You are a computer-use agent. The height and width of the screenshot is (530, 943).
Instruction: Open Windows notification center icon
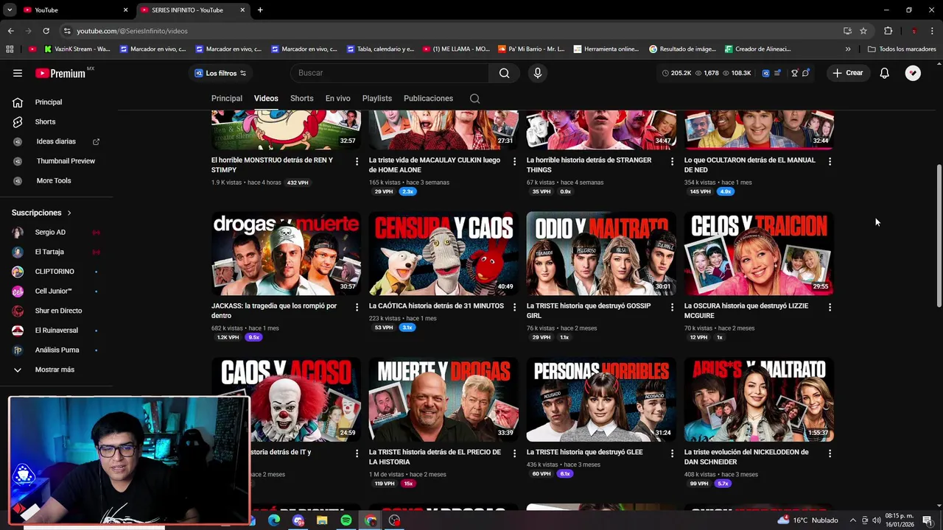928,520
